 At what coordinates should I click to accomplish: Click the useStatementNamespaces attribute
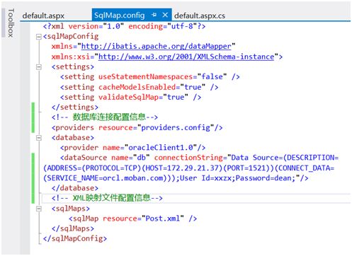pos(146,76)
